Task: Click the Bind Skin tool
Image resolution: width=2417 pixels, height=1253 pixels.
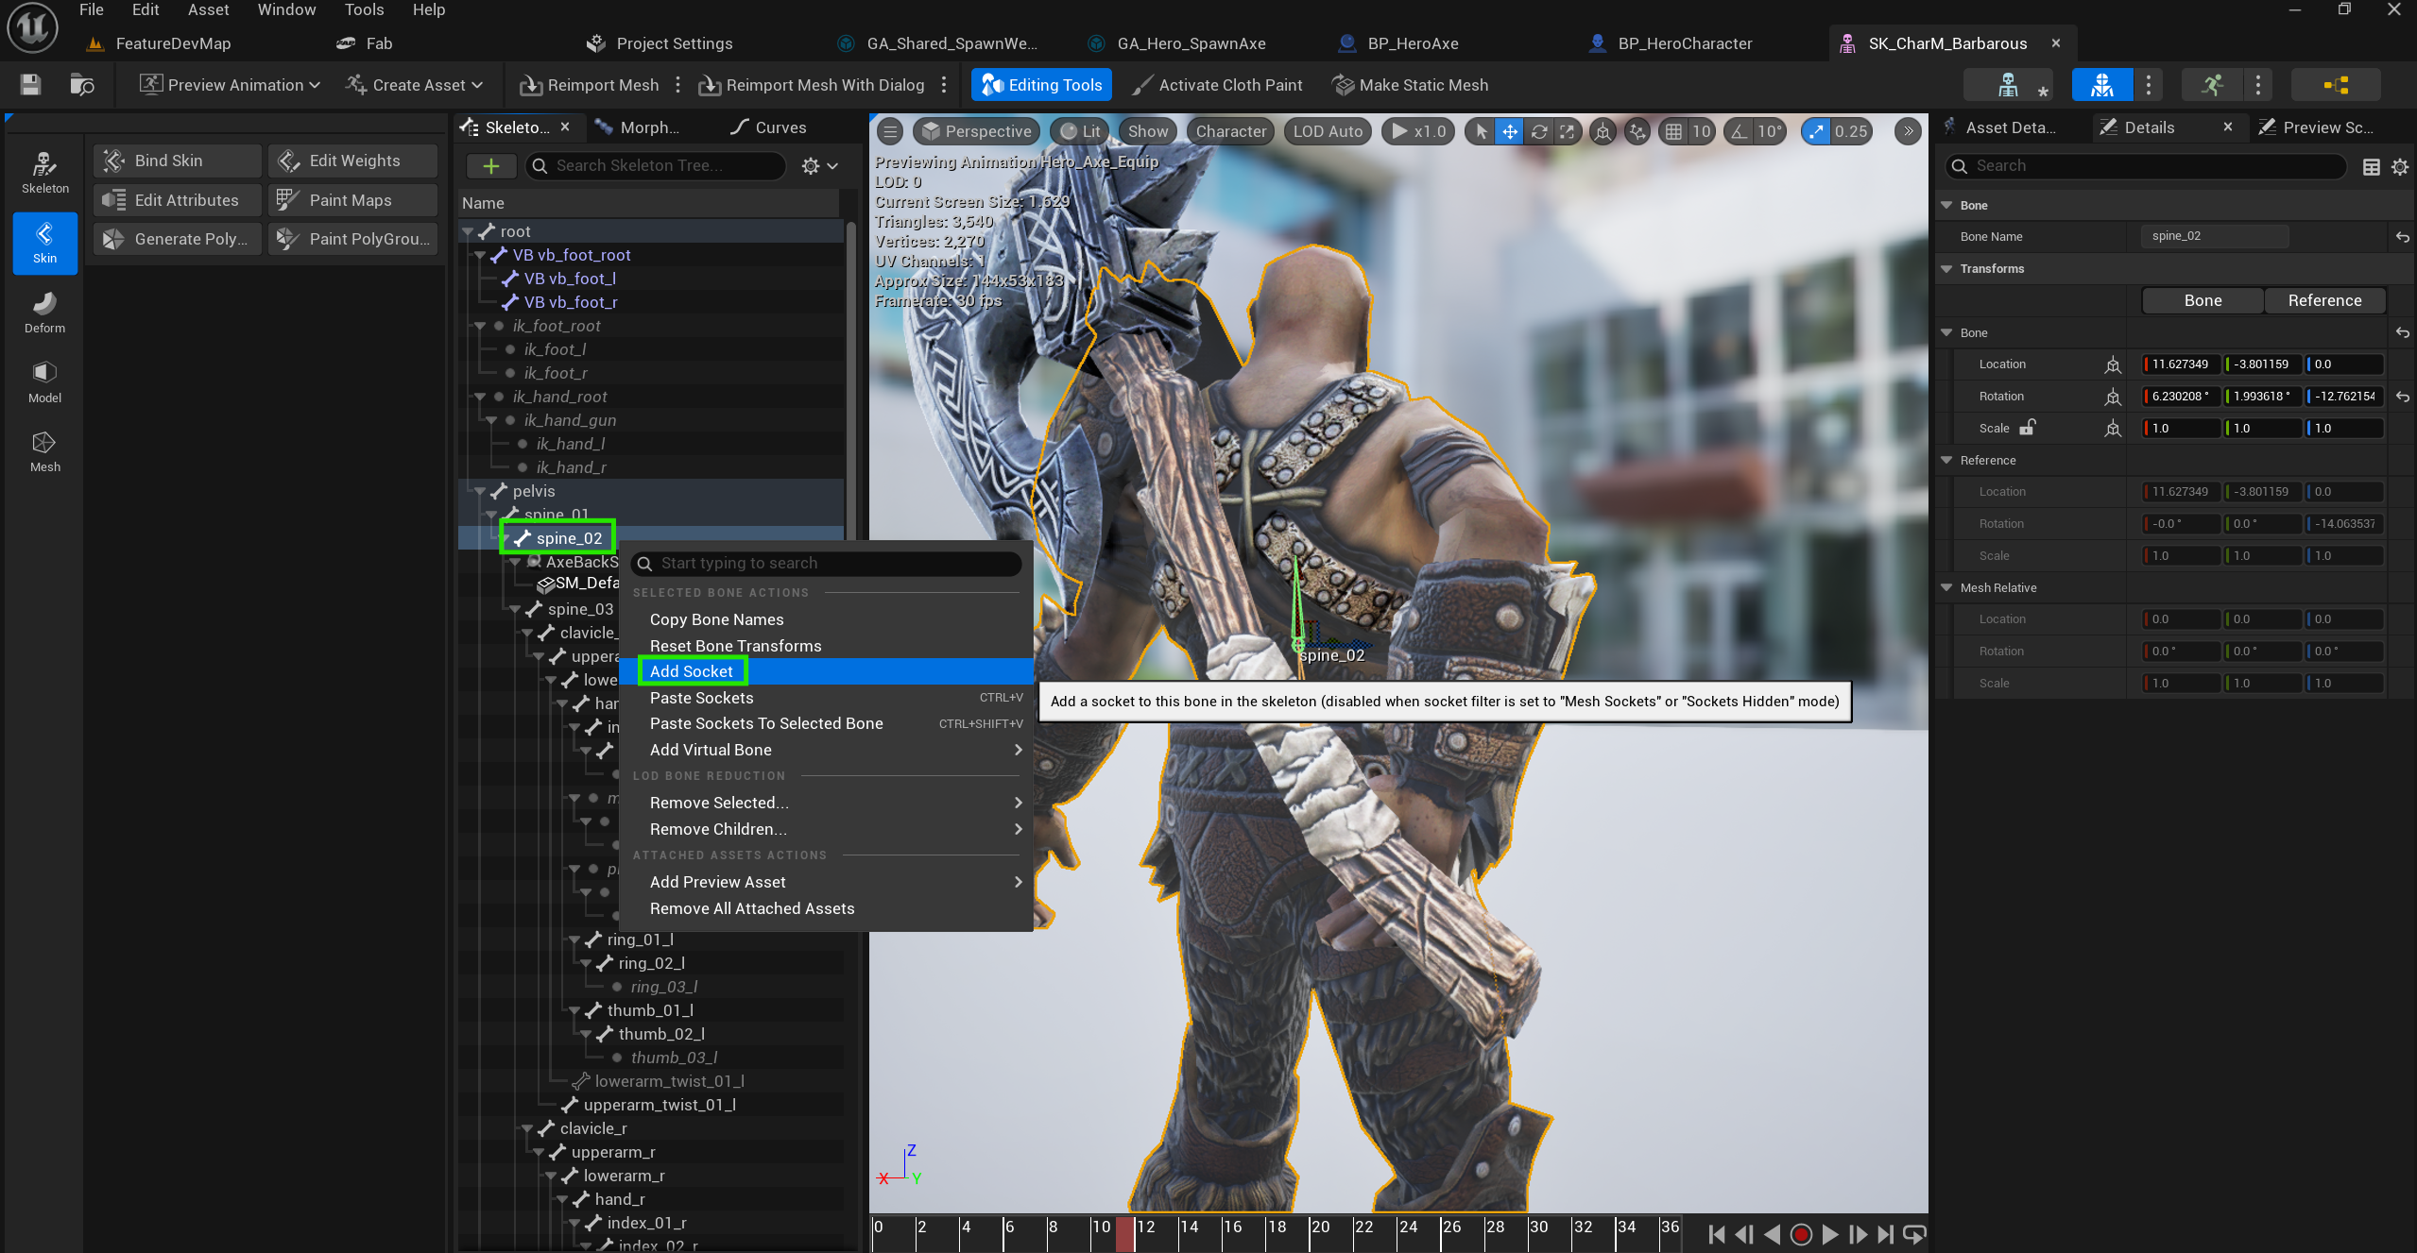Action: tap(177, 161)
